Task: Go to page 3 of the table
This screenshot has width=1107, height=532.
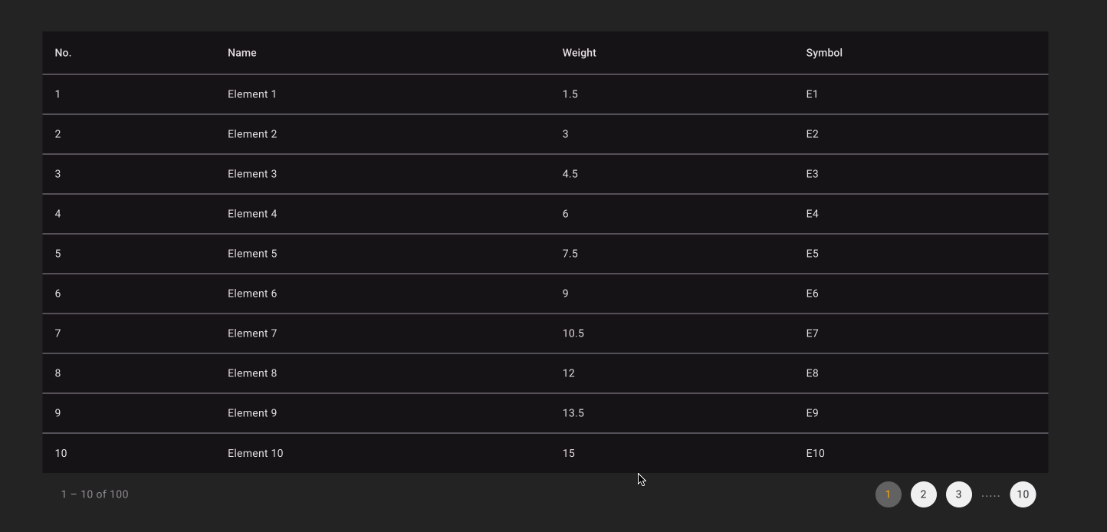Action: 958,494
